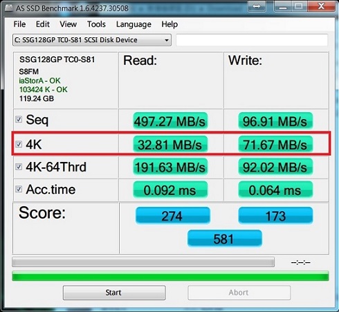The image size is (339, 312).
Task: Uncheck the 4K test checkbox
Action: 19,145
